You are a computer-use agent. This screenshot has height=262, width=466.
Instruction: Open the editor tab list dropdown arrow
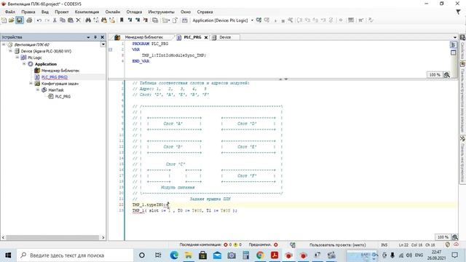[x=454, y=37]
